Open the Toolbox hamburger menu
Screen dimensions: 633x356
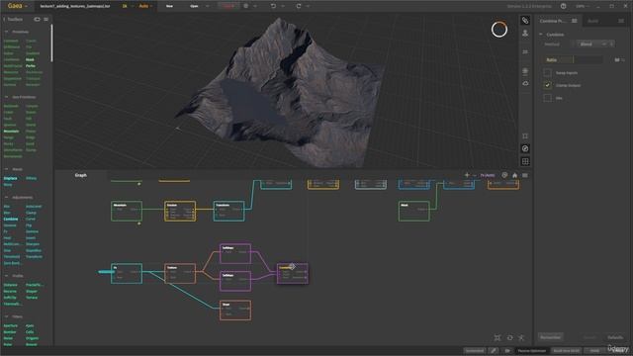click(46, 19)
